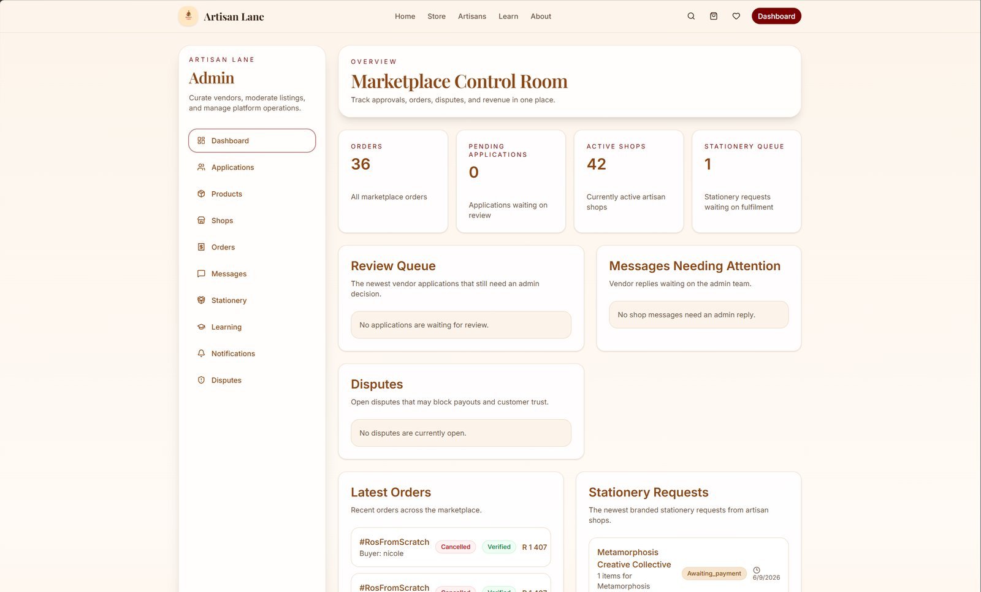This screenshot has height=592, width=981.
Task: Click the Artisan Lane logo icon
Action: tap(188, 17)
